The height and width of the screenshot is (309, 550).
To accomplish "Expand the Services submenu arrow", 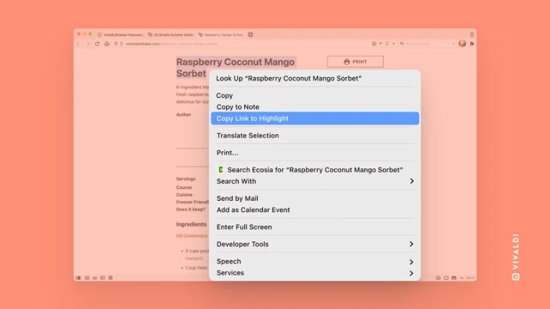I will 411,273.
